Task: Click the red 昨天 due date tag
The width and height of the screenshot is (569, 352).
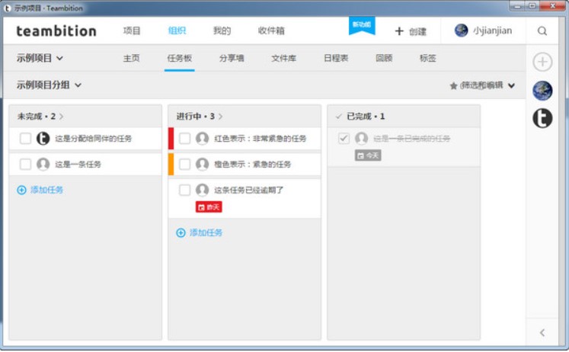Action: 209,206
